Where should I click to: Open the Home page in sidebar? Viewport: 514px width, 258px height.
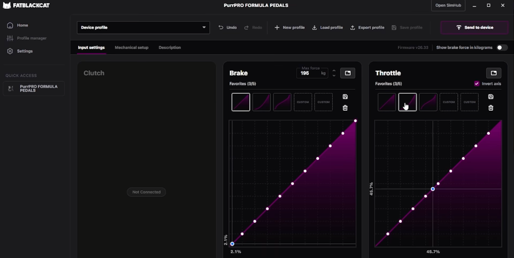click(x=18, y=25)
